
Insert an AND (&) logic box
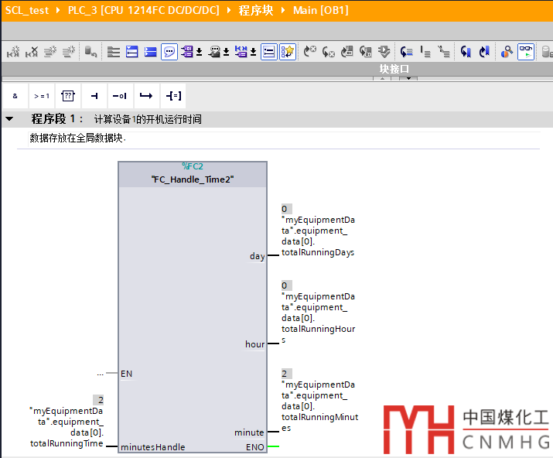tap(15, 96)
